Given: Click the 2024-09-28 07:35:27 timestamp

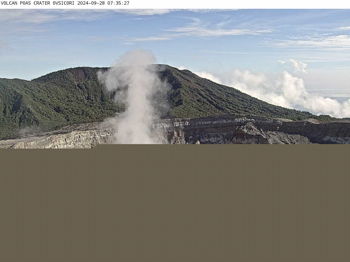Looking at the screenshot, I should [x=103, y=3].
